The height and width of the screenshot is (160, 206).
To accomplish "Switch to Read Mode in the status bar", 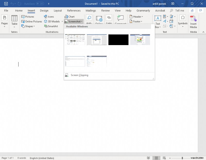I will coord(149,158).
